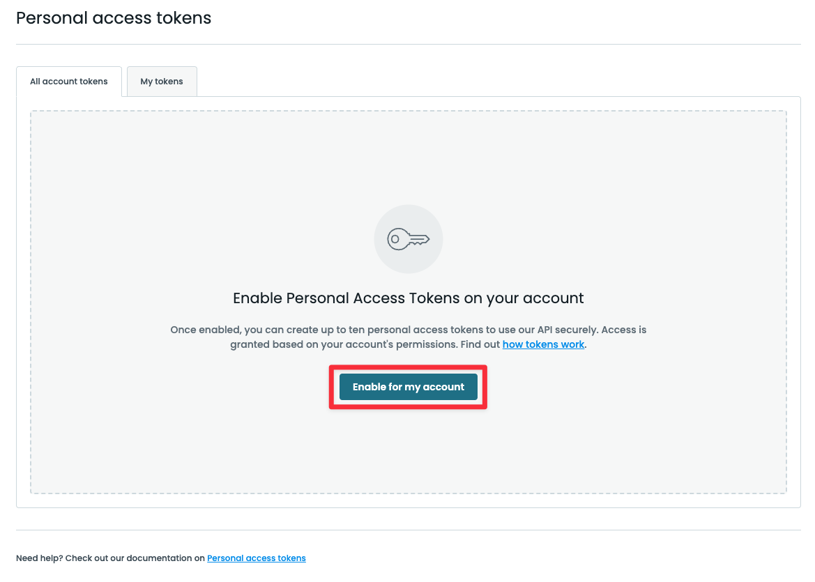Select the All account tokens tab

69,82
